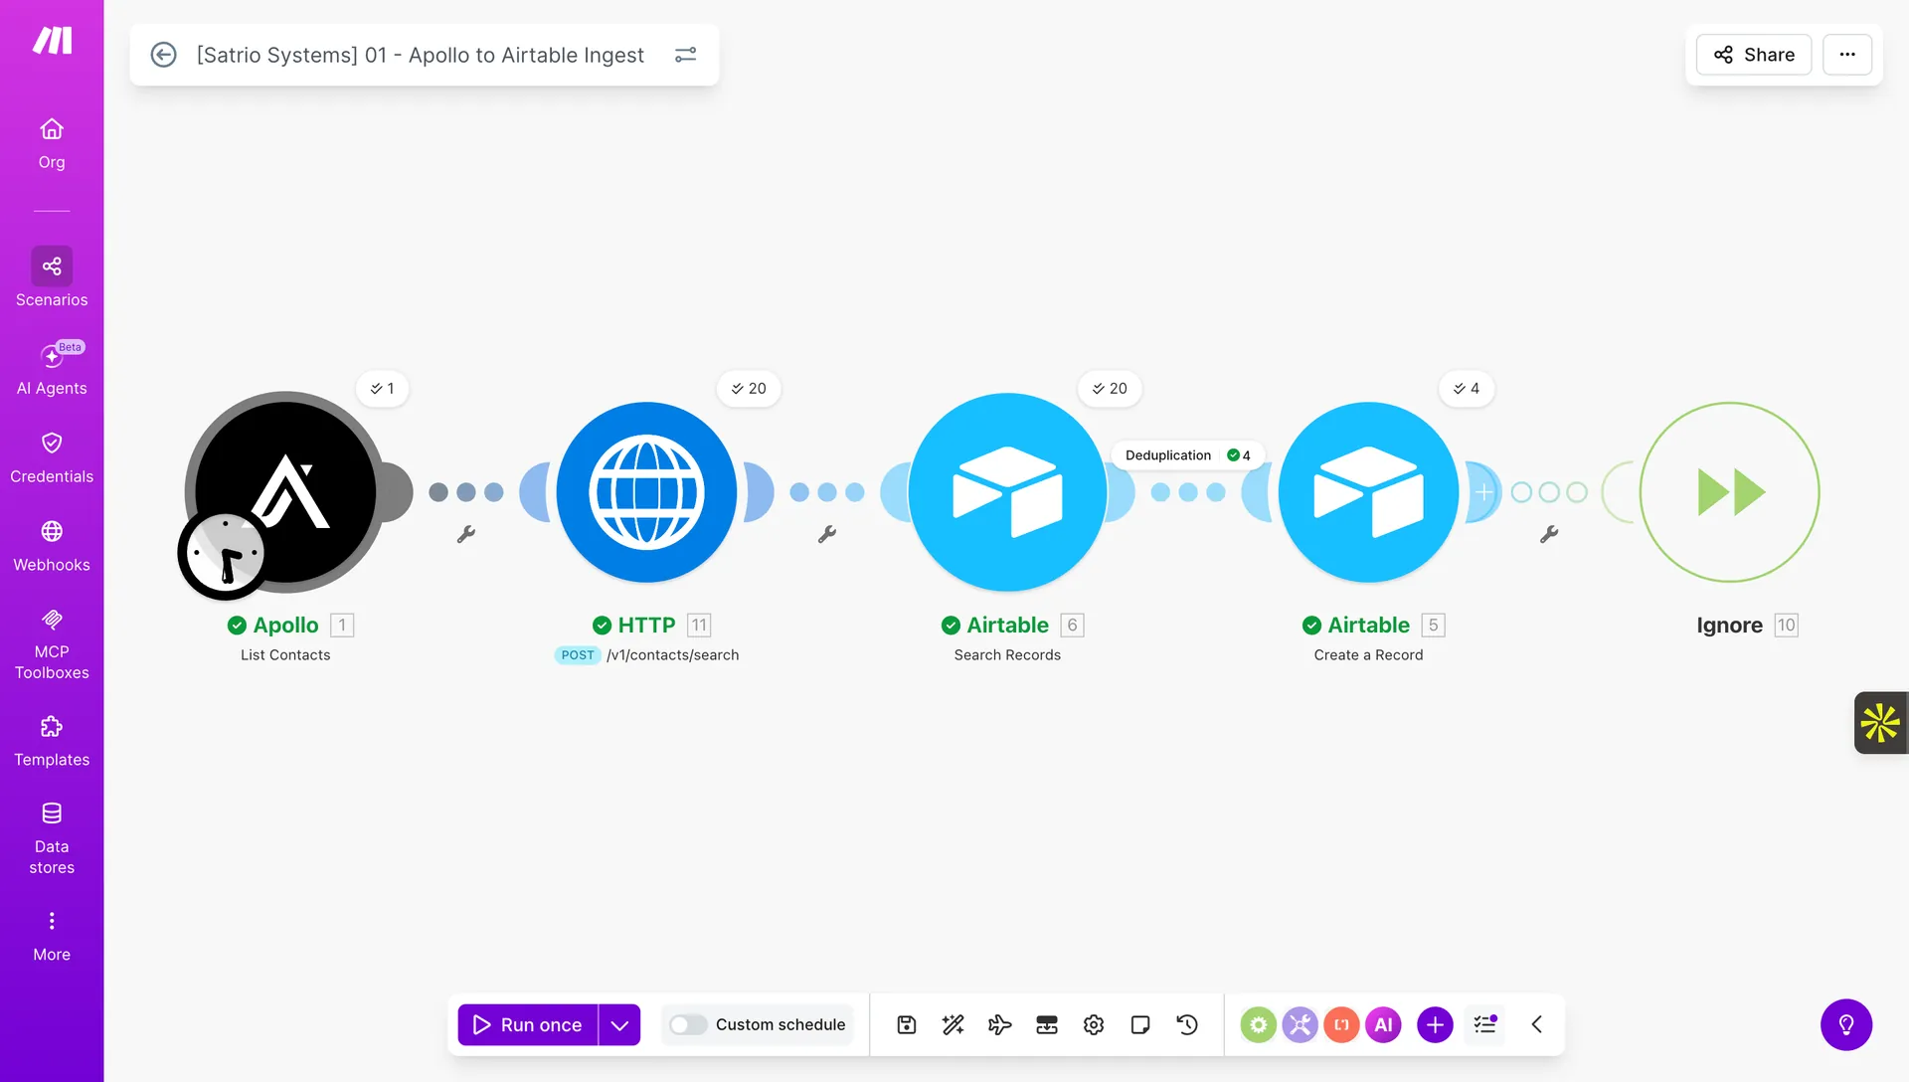
Task: Enable the Custom schedule toggle
Action: tap(687, 1024)
